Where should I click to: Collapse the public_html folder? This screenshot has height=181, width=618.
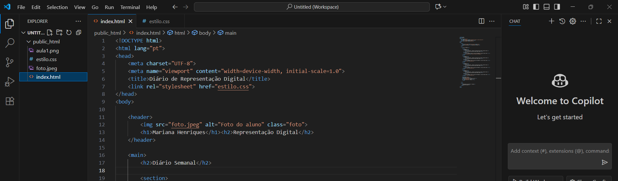click(29, 41)
